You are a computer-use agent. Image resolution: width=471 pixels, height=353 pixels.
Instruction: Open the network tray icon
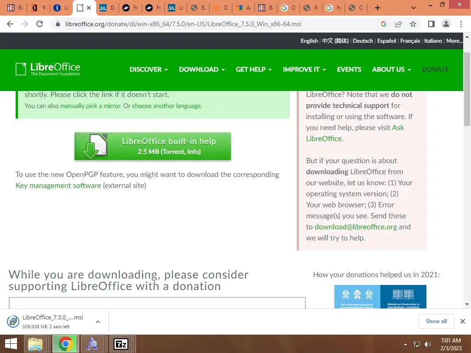coord(417,344)
